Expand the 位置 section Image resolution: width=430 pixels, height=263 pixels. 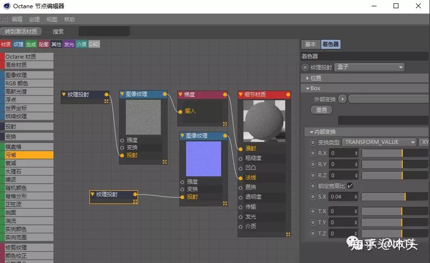point(308,78)
